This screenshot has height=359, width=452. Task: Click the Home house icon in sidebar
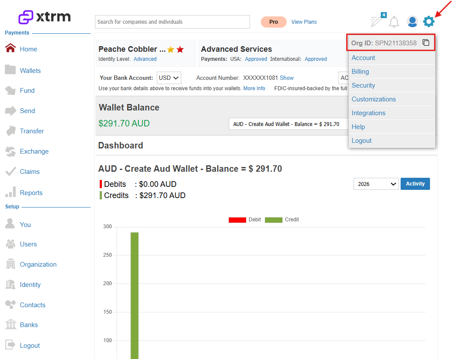click(10, 48)
